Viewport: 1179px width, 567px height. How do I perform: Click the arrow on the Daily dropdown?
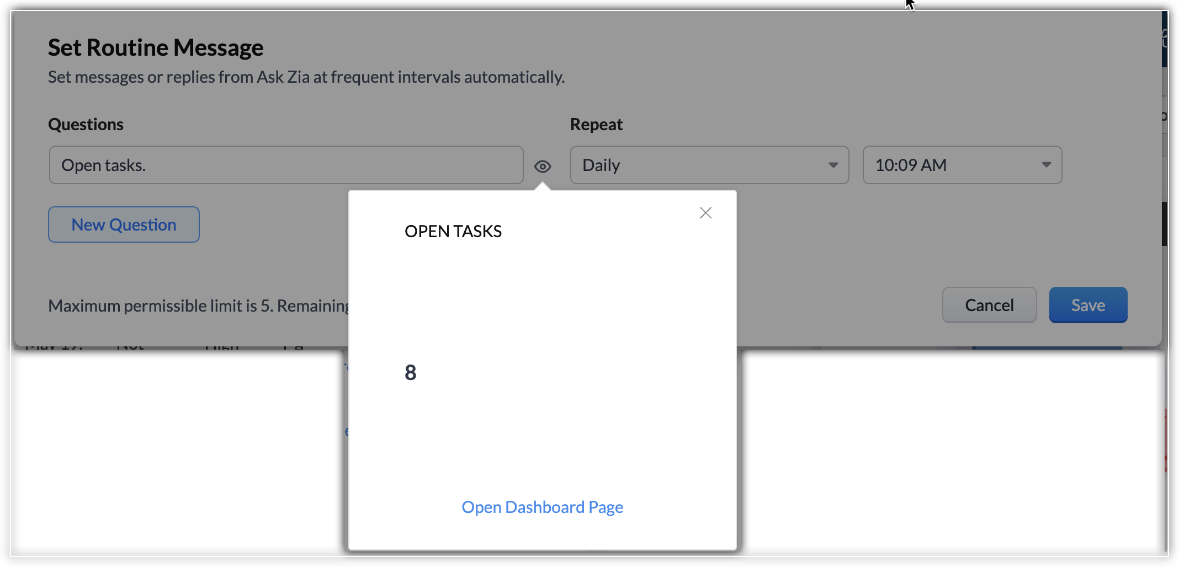pyautogui.click(x=833, y=165)
